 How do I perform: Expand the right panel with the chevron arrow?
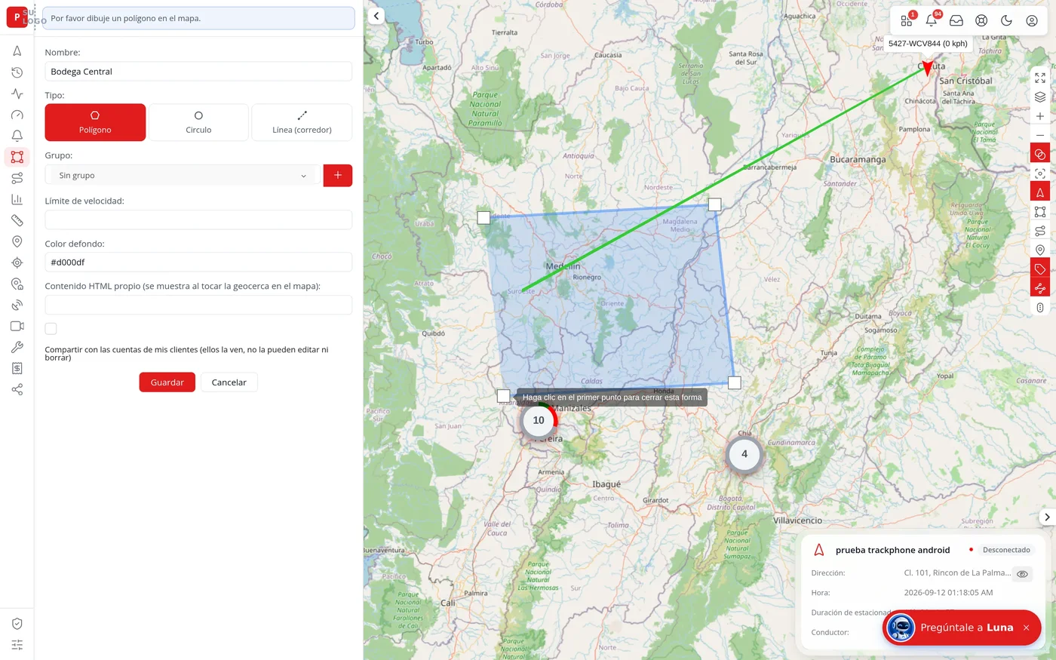[x=1047, y=517]
